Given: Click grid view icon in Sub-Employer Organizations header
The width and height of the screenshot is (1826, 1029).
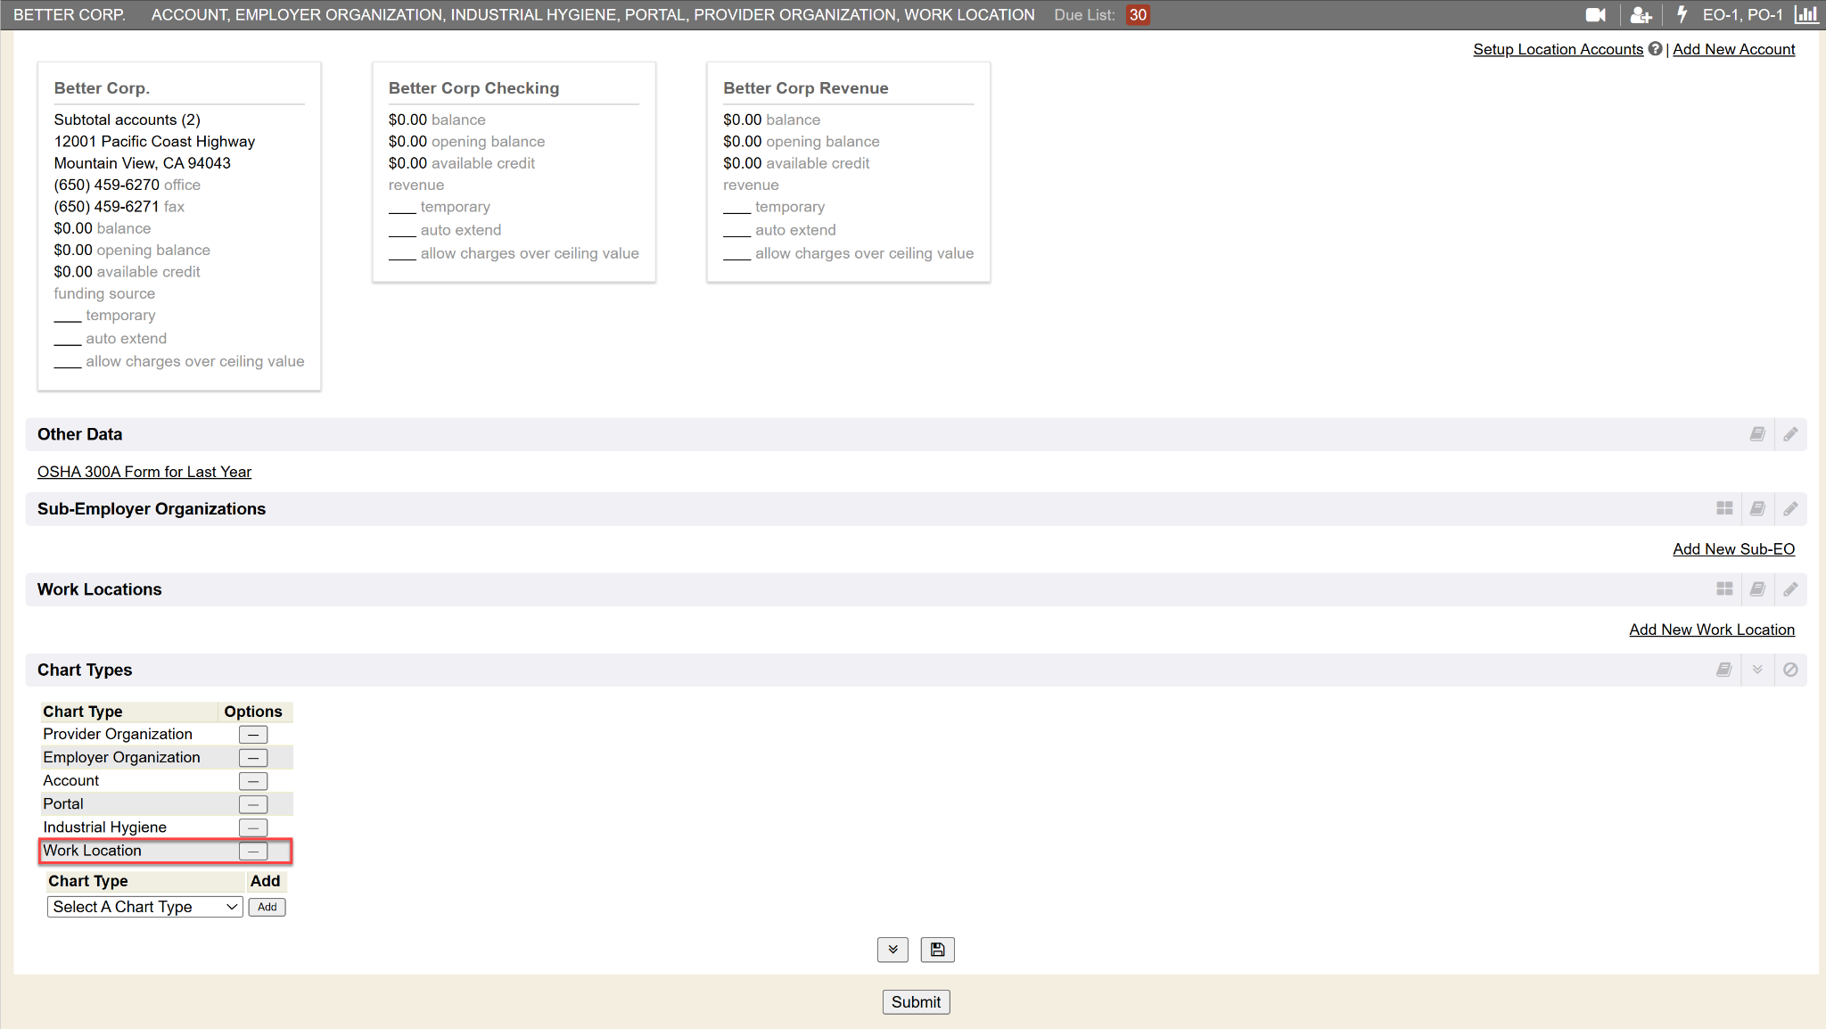Looking at the screenshot, I should point(1724,508).
